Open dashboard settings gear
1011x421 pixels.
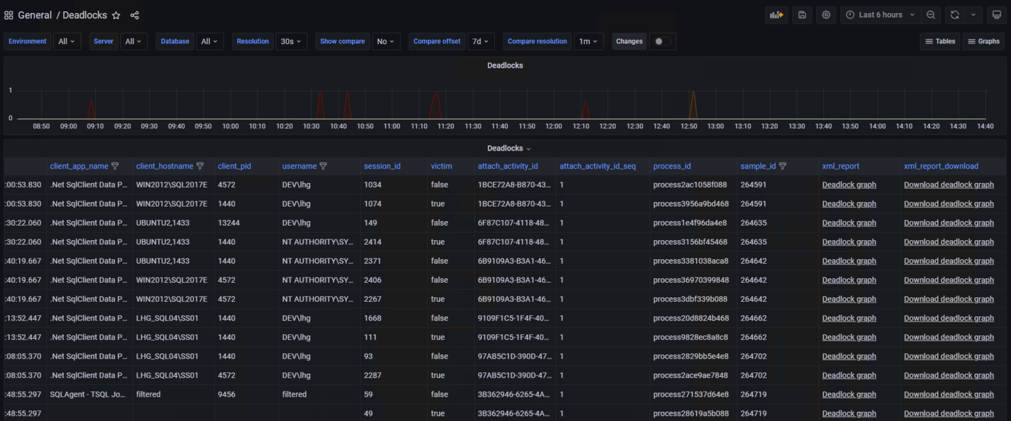[x=826, y=15]
